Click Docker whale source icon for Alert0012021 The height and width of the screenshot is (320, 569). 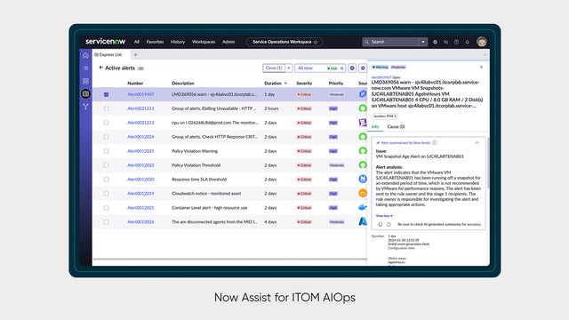click(x=363, y=207)
